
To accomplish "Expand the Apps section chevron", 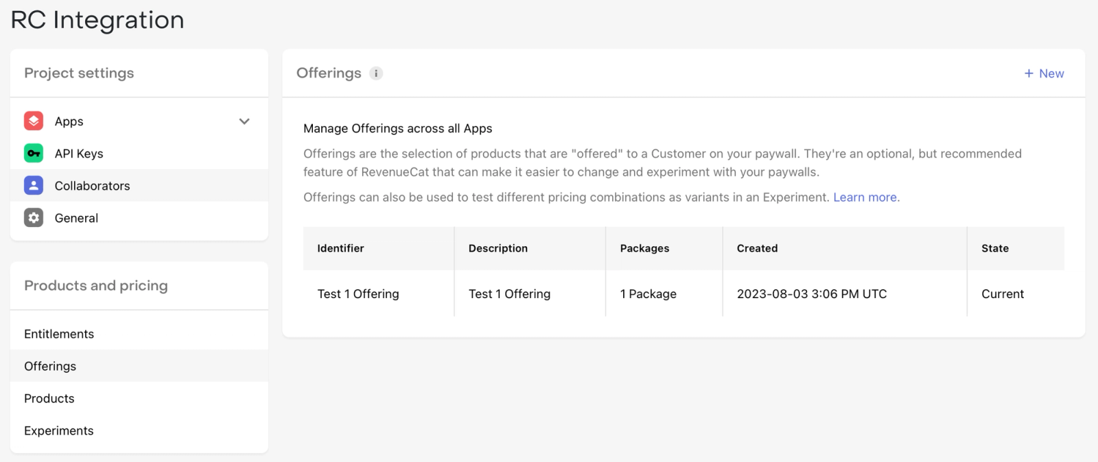I will [244, 121].
